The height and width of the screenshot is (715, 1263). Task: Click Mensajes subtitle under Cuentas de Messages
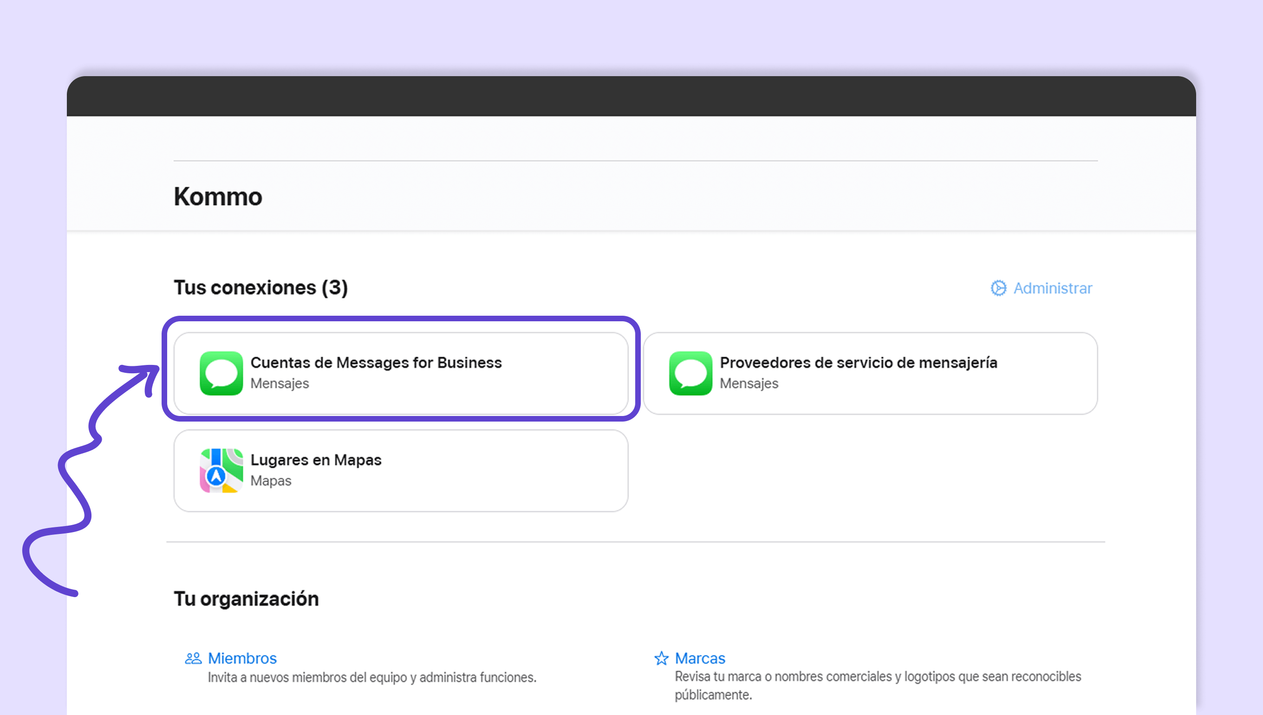coord(280,383)
